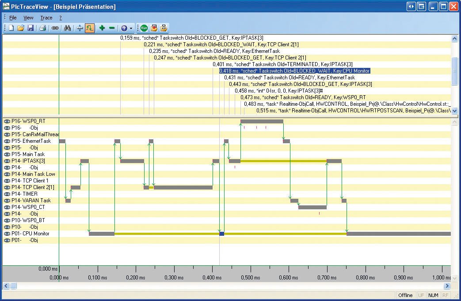Toggle eye icon for P15- EthernetTask
This screenshot has height=301, width=461.
[x=7, y=141]
